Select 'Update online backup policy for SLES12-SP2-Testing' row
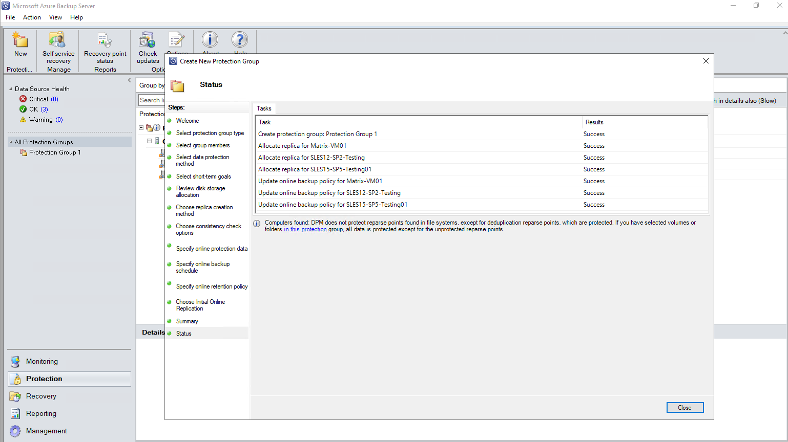Screen dimensions: 788x442 click(x=482, y=193)
